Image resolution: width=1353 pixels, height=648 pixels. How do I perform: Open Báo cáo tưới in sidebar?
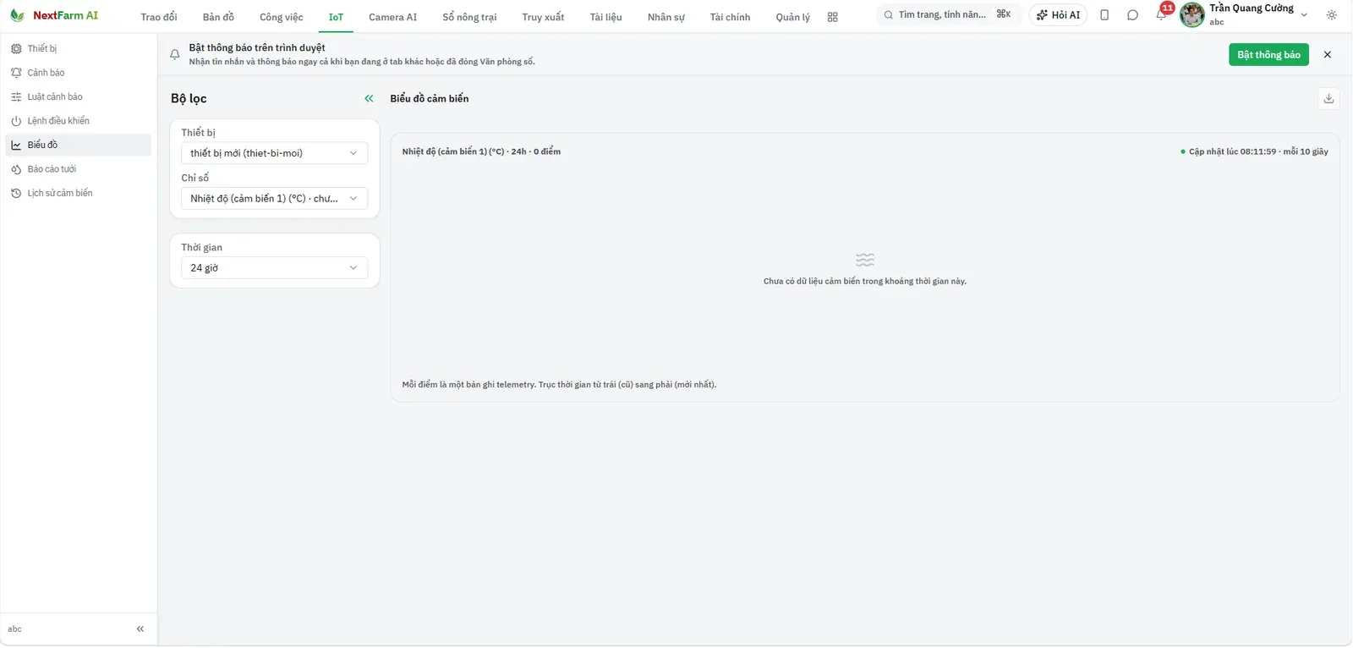pyautogui.click(x=79, y=169)
